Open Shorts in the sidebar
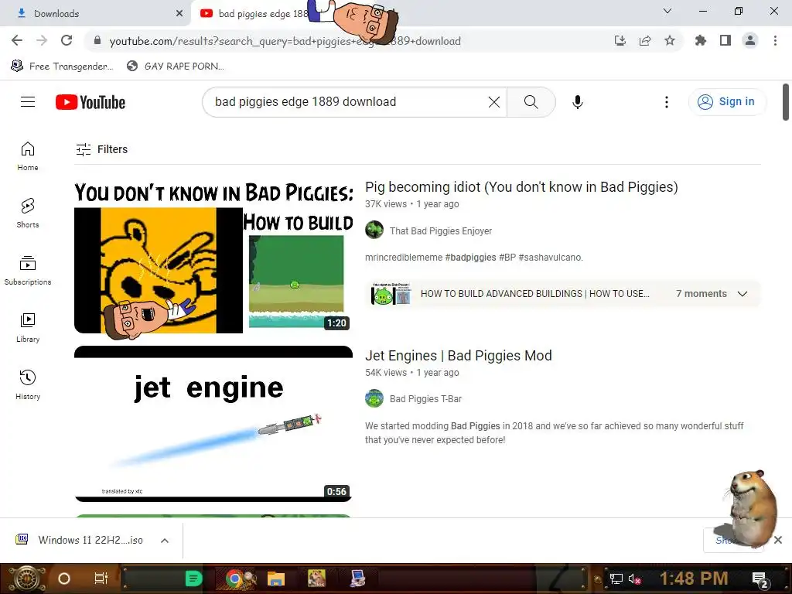 pyautogui.click(x=28, y=213)
